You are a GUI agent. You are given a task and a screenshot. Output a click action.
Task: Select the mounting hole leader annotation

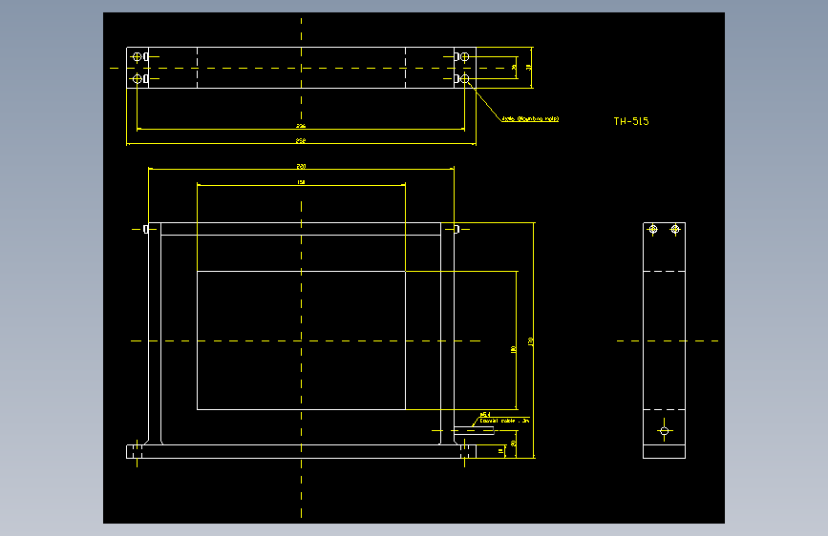(x=530, y=118)
